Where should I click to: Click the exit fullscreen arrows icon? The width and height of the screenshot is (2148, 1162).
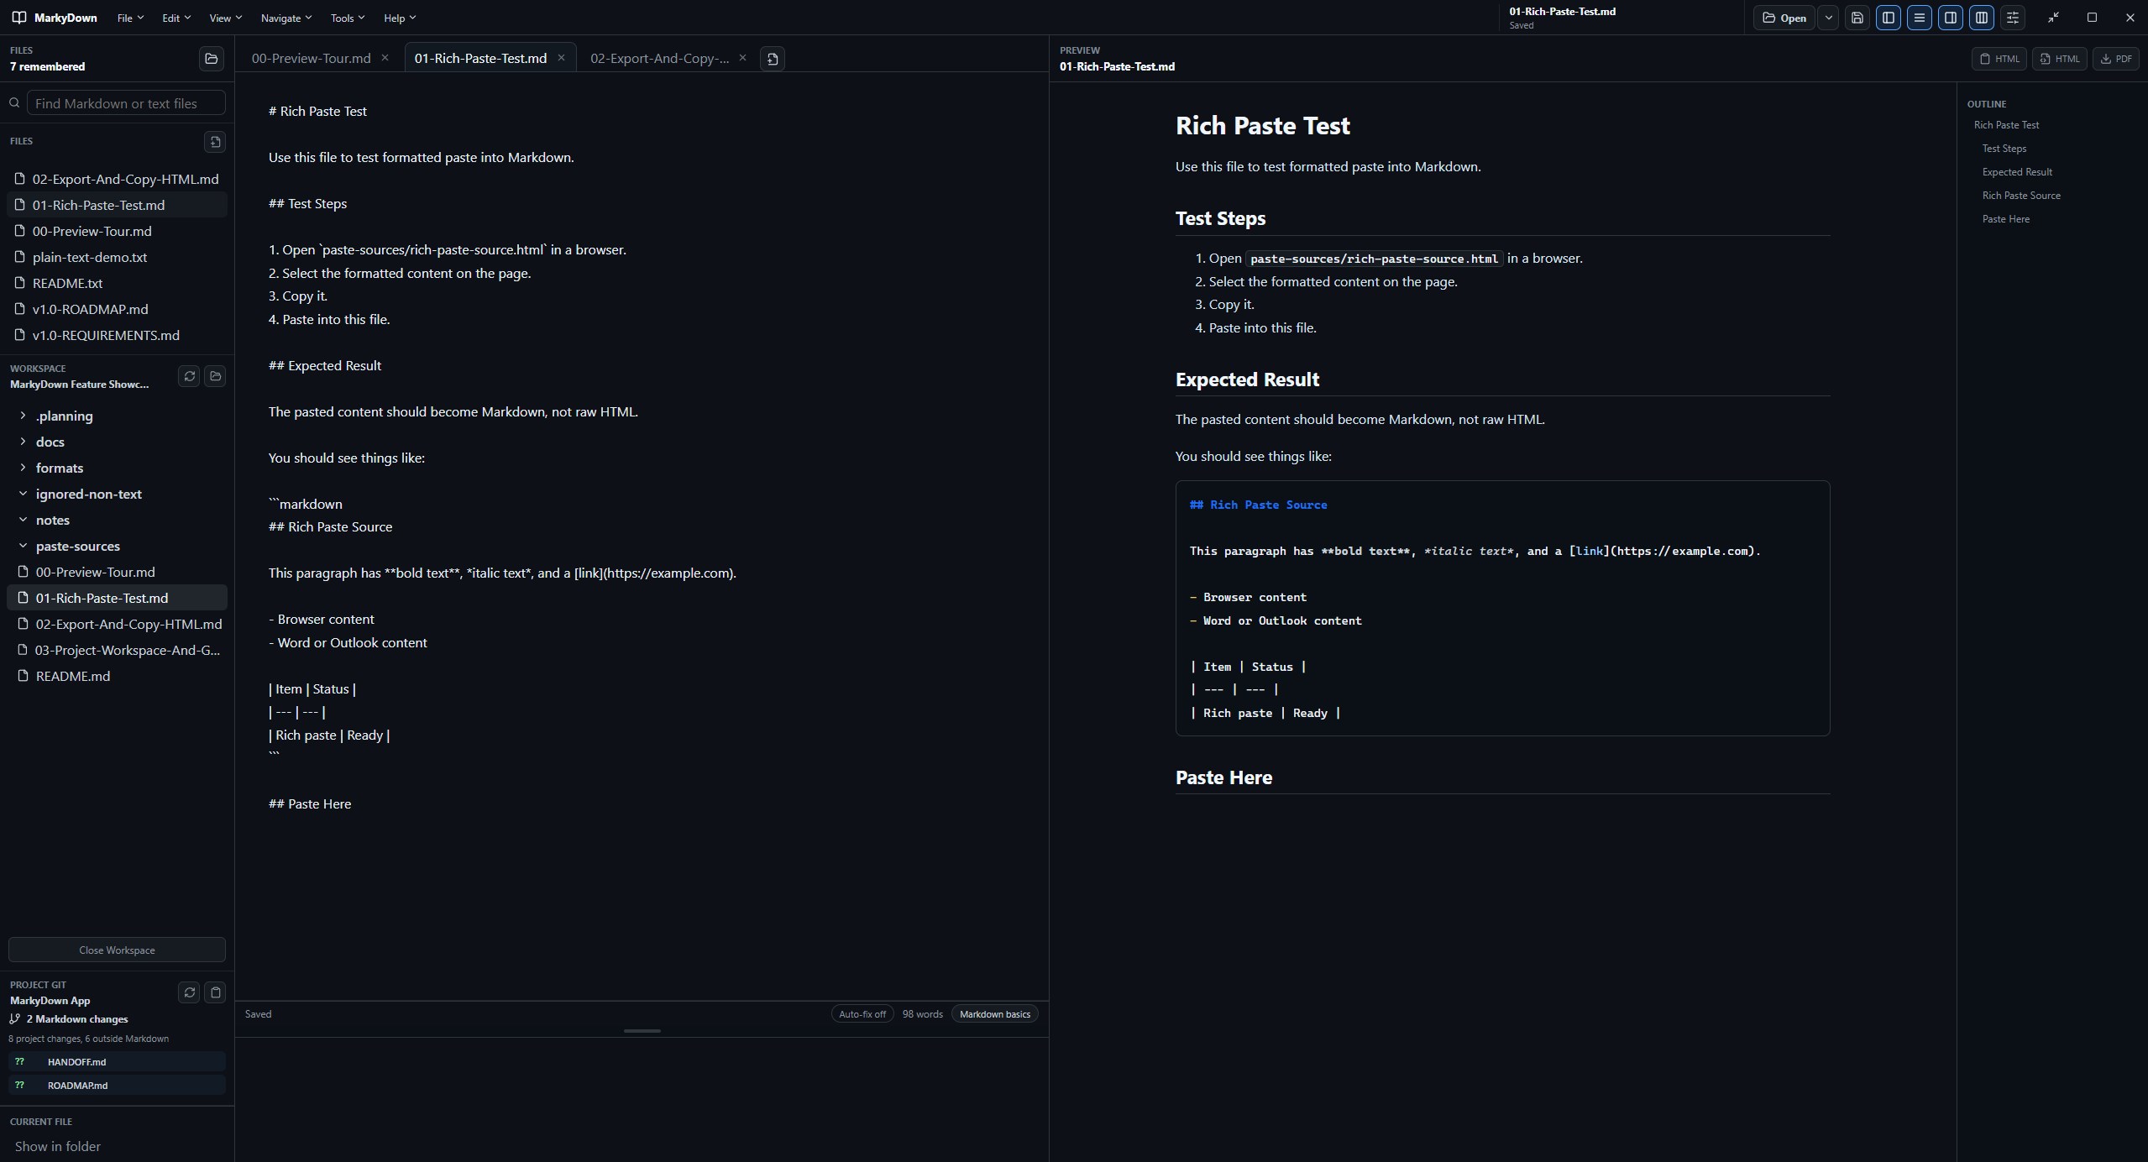(x=2053, y=18)
